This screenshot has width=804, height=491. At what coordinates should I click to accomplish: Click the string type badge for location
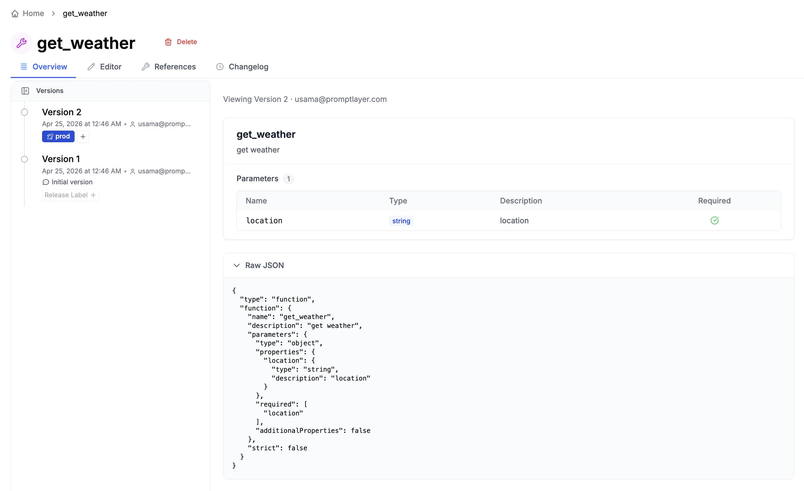[x=401, y=221]
